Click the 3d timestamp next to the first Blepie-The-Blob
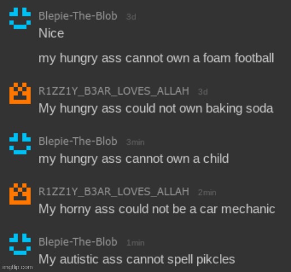This screenshot has width=291, height=272. point(131,17)
